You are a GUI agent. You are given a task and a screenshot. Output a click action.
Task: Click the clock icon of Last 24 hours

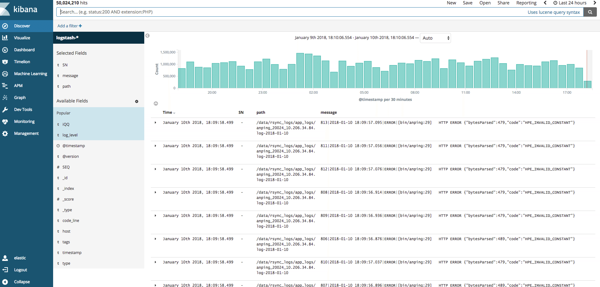click(555, 3)
